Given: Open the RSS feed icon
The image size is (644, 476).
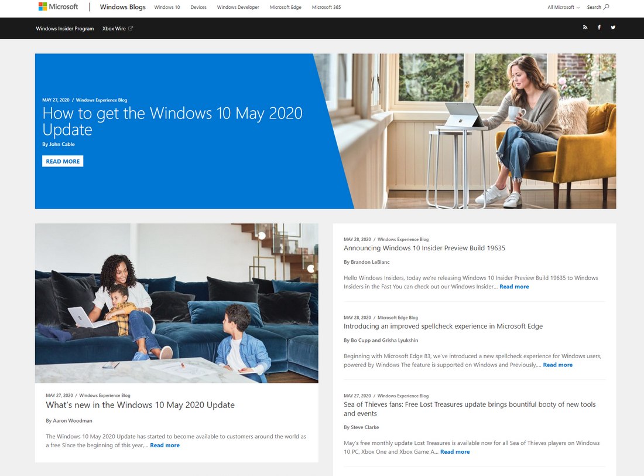Looking at the screenshot, I should coord(585,28).
